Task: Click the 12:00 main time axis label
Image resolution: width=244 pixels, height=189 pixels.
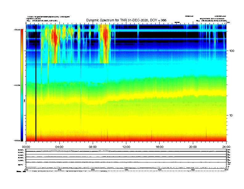Action: click(x=126, y=147)
